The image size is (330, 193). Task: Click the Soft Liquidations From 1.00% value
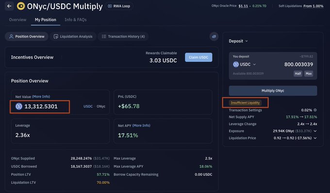click(x=313, y=6)
